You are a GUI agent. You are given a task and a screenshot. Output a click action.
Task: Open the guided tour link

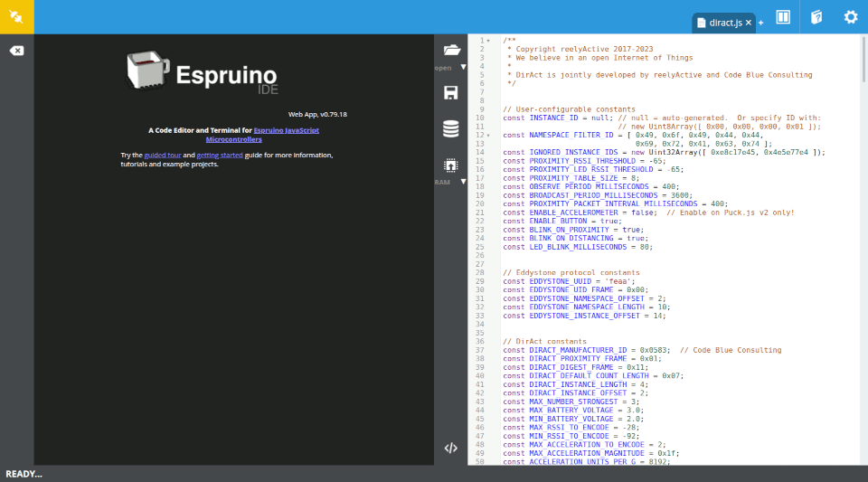tap(163, 156)
